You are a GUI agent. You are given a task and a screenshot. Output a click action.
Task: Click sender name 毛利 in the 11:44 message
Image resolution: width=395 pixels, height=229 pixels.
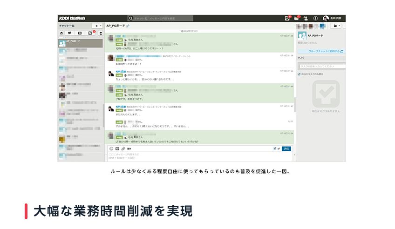coord(121,72)
